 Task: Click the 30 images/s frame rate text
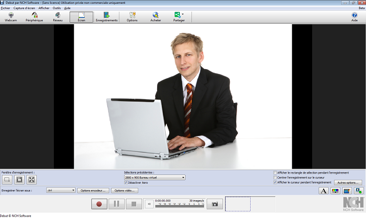[196, 201]
